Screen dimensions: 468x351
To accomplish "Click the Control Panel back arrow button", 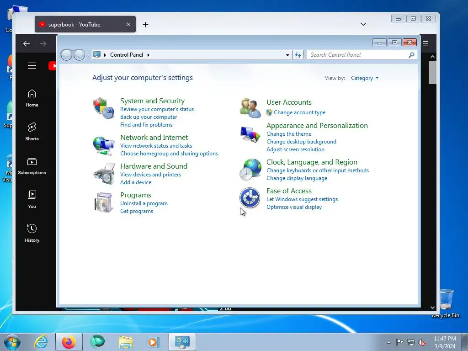I will [66, 55].
